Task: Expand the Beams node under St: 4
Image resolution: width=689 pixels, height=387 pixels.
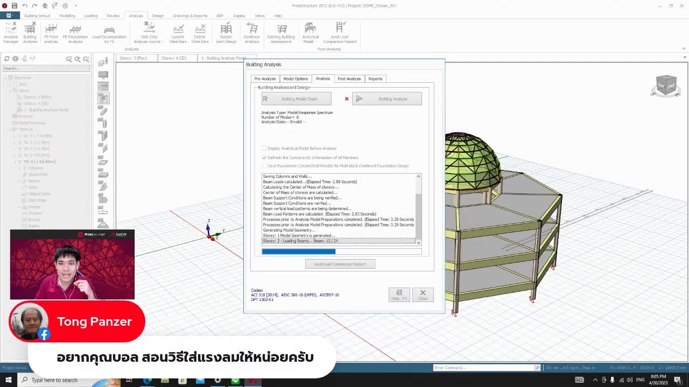Action: click(x=19, y=181)
